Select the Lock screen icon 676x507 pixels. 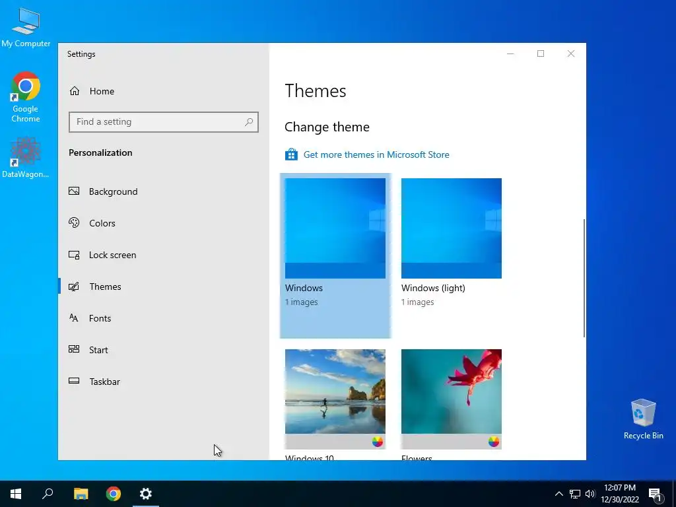click(74, 255)
